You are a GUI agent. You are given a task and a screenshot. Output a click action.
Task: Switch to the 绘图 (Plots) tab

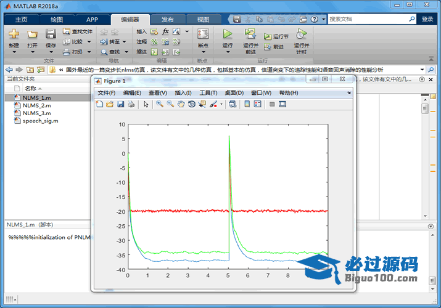point(56,19)
